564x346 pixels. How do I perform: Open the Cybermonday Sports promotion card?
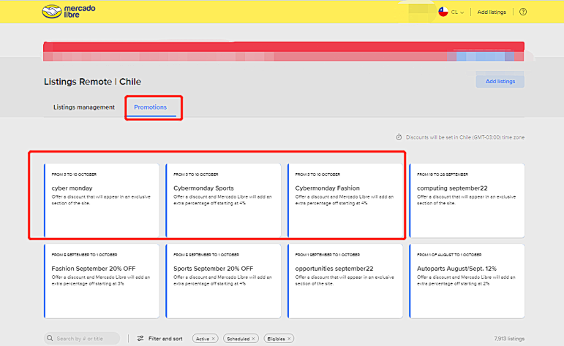pos(224,200)
